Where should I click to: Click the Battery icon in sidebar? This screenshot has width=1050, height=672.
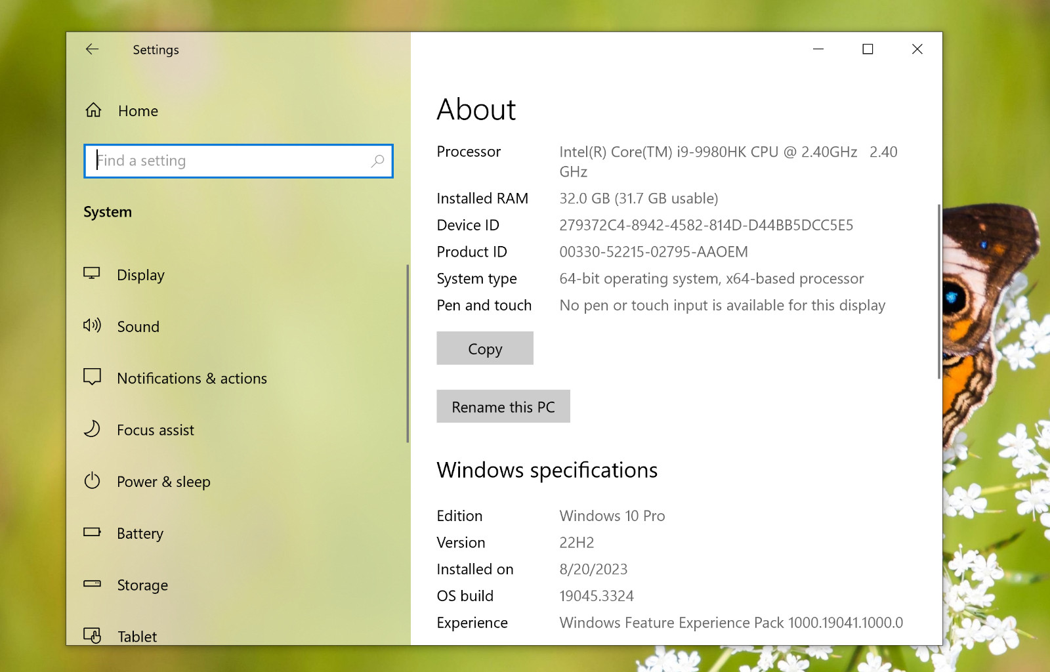(x=92, y=532)
